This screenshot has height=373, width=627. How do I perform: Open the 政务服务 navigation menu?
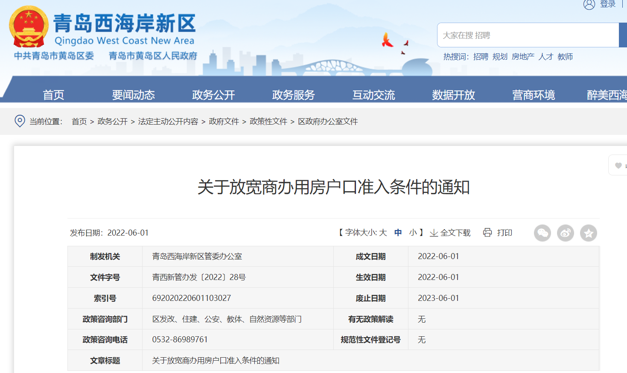coord(293,95)
